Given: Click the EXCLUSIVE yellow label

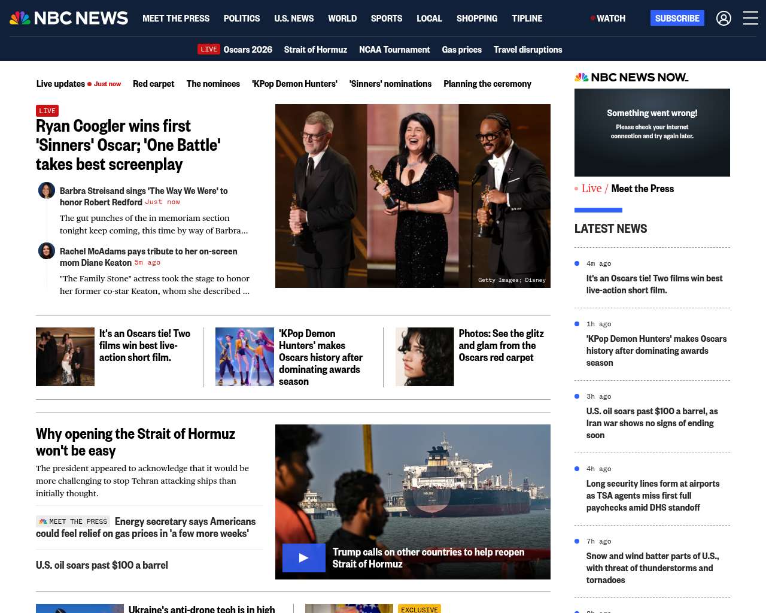Looking at the screenshot, I should pos(420,609).
